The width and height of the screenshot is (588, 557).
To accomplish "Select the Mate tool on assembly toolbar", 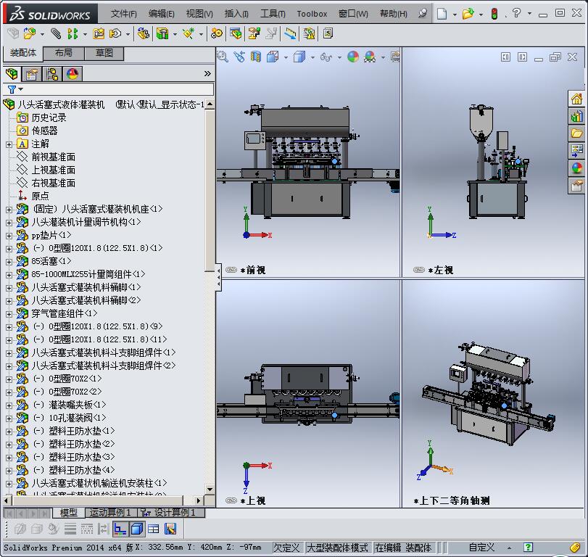I will tap(55, 33).
